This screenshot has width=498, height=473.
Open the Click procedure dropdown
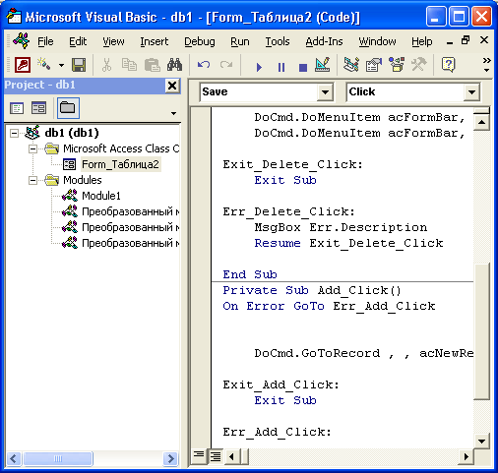click(471, 92)
